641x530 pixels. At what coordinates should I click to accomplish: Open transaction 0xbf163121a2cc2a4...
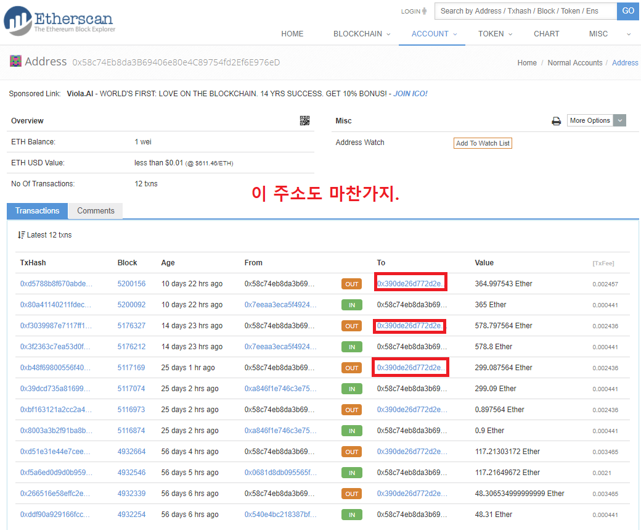56,409
